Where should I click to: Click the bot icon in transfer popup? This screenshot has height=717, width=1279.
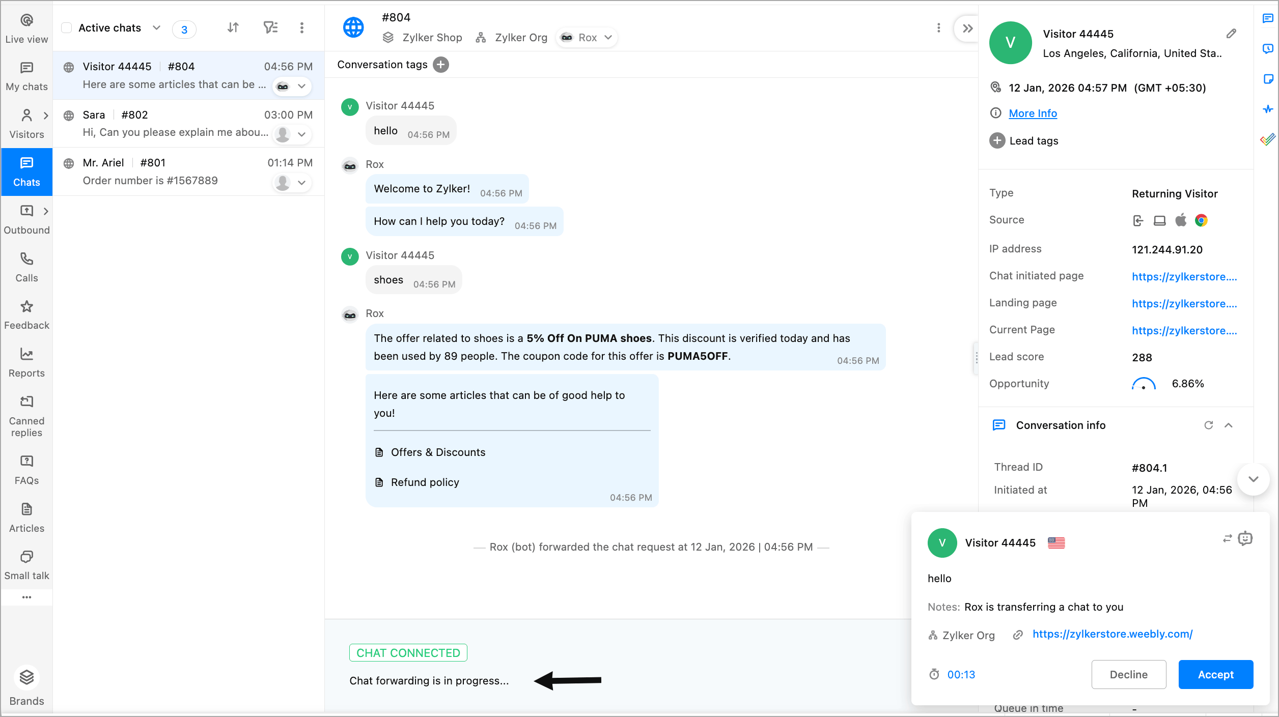(1245, 538)
